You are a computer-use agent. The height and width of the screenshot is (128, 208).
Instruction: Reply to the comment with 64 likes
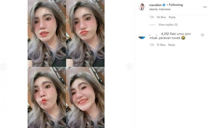pos(172,17)
